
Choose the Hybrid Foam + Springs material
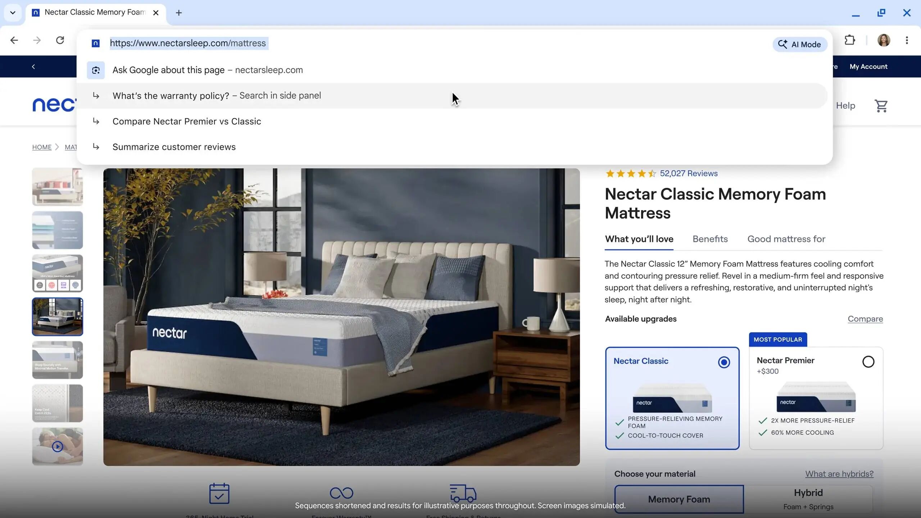pyautogui.click(x=808, y=499)
